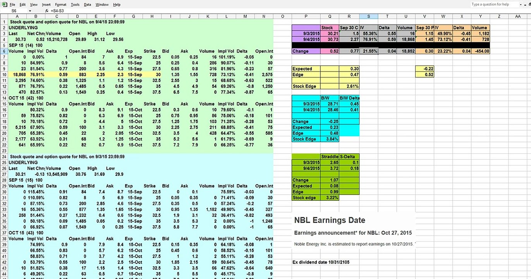Click the cyan Stock Edge value 3.84%
The height and width of the screenshot is (279, 531).
tap(330, 139)
